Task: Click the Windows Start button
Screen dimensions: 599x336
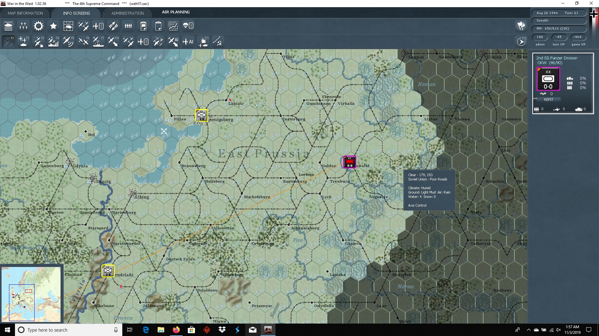Action: point(7,330)
